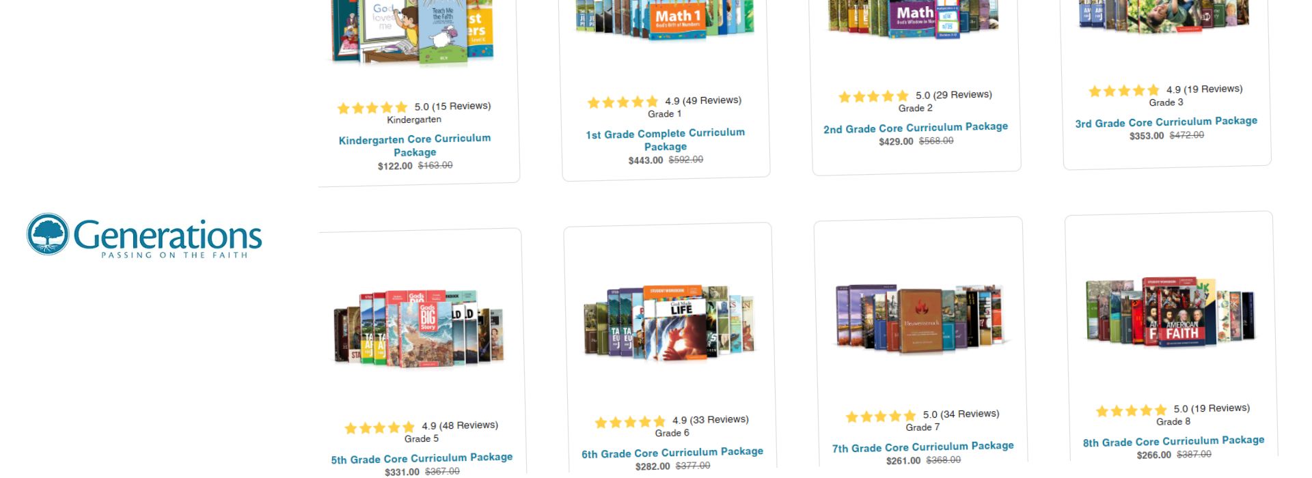Open the 3rd Grade Core Curriculum Package link

pyautogui.click(x=1166, y=122)
